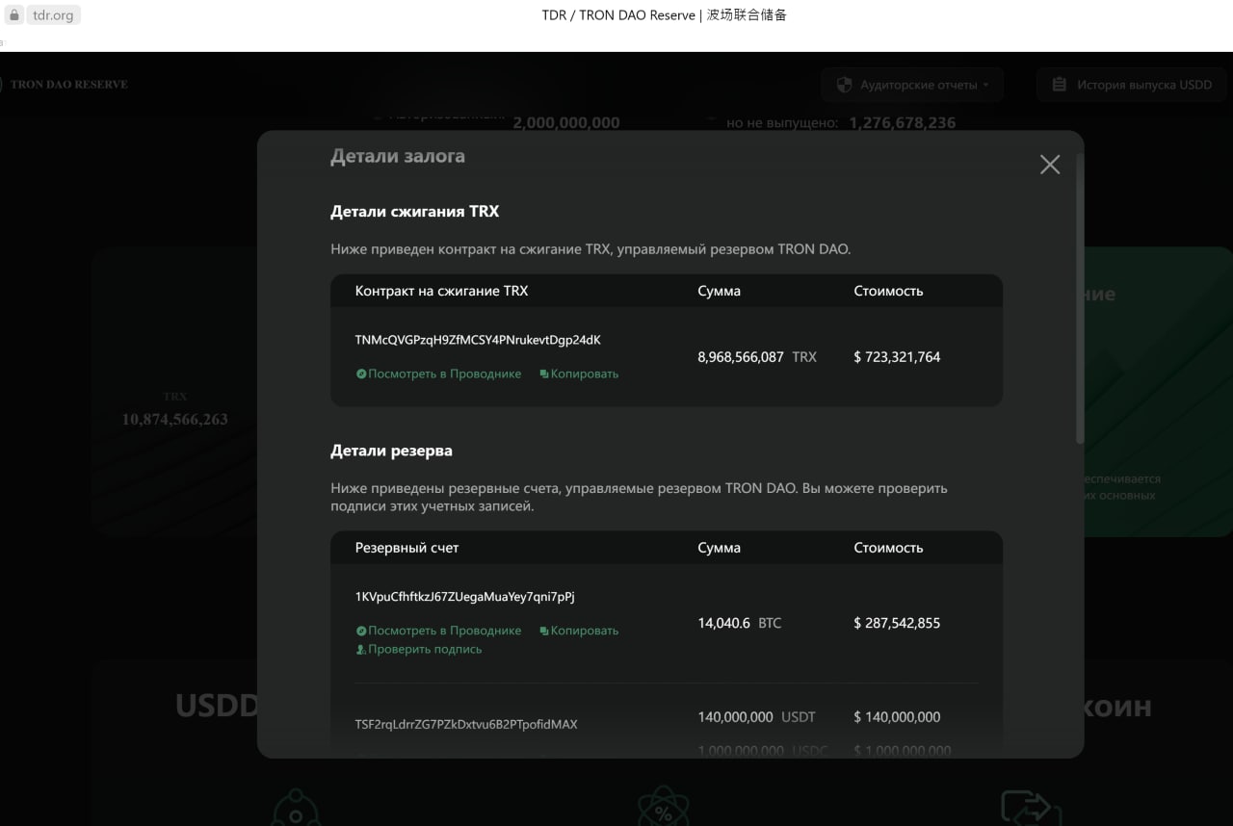Click the $ 287,542,855 value
1233x826 pixels.
click(897, 623)
